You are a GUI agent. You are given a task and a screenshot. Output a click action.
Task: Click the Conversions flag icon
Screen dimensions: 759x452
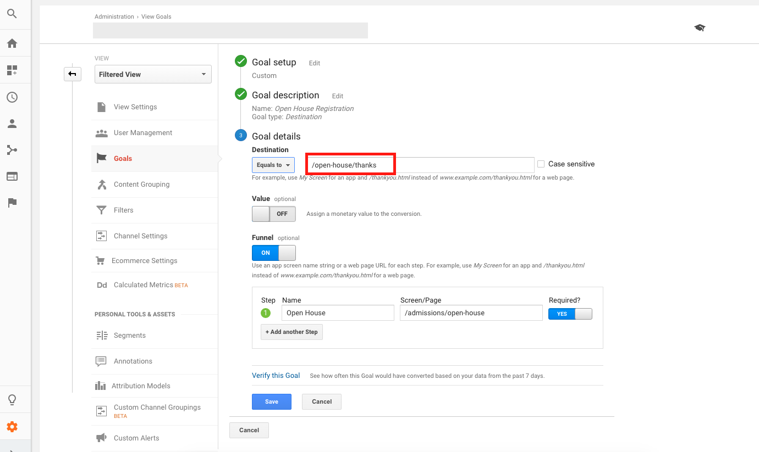(12, 203)
